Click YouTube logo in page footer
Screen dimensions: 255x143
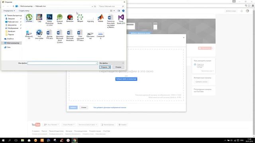36,125
